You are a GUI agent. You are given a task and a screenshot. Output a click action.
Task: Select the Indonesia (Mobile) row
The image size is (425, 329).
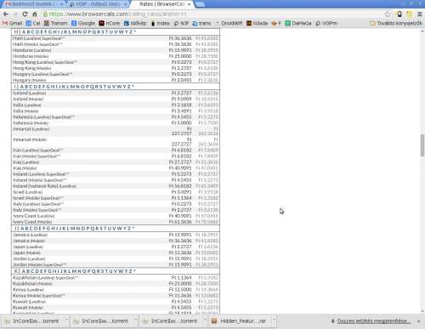(x=116, y=122)
